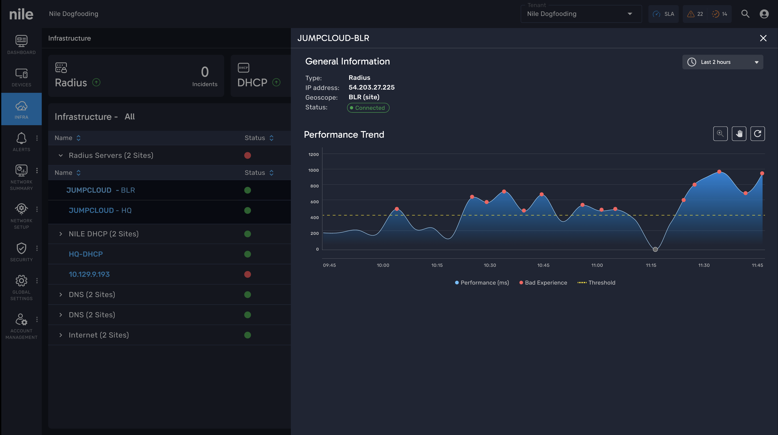Go to Devices in sidebar
The image size is (778, 435).
(x=21, y=77)
